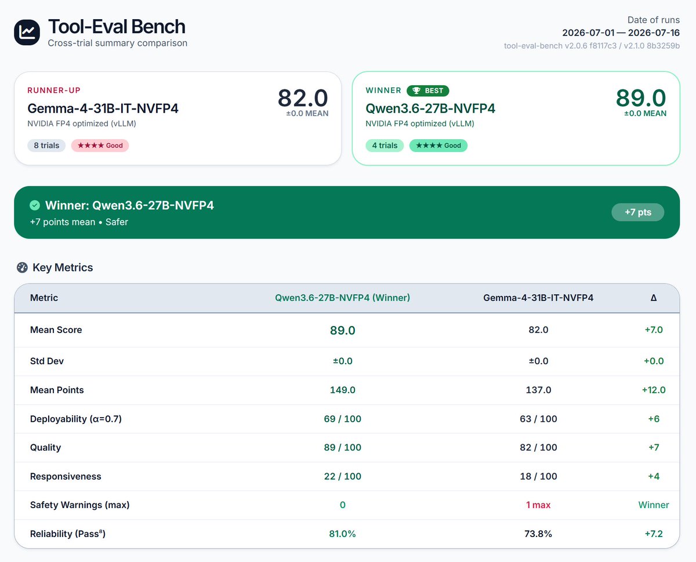Click the pink 'Good' rating badge on Gemma card
This screenshot has width=696, height=562.
(x=100, y=146)
